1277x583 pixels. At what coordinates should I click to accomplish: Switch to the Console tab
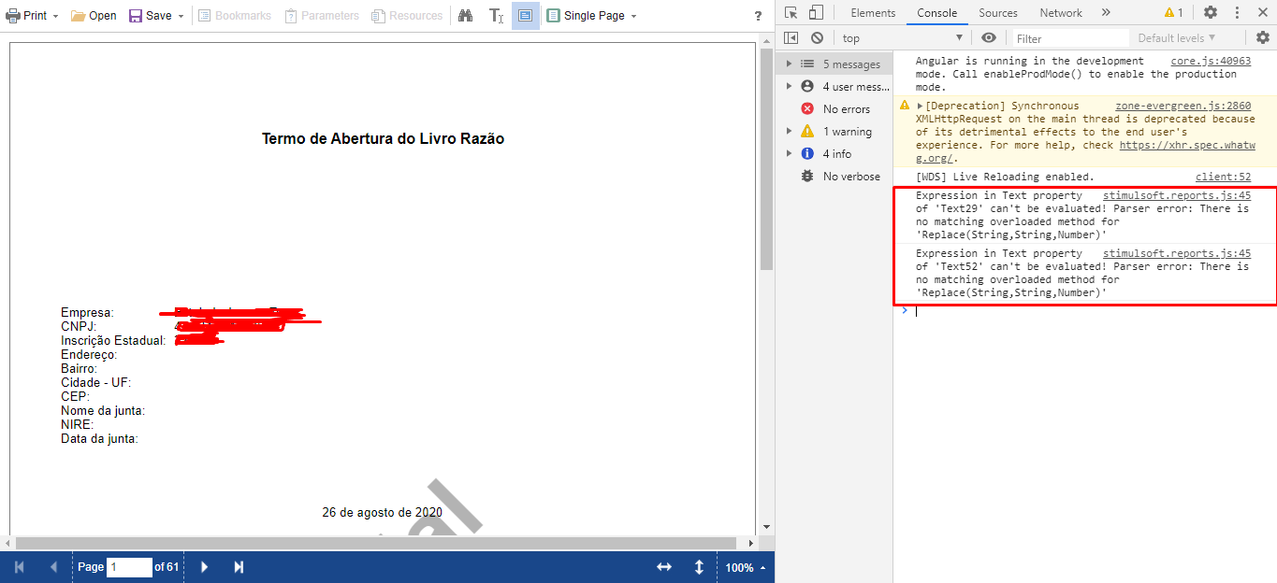(x=936, y=13)
